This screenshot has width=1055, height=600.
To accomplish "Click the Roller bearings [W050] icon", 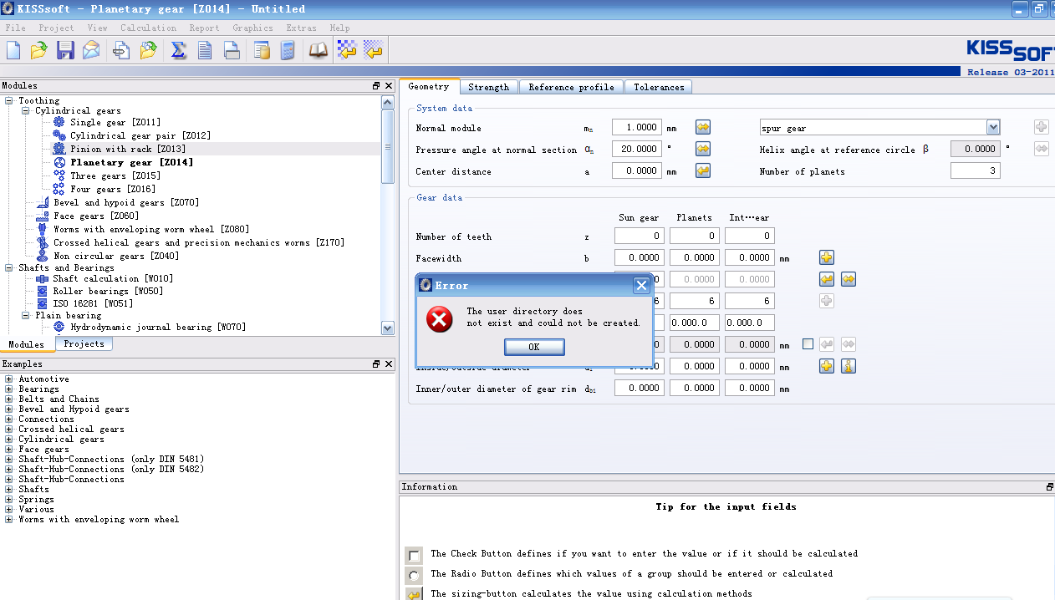I will (43, 291).
